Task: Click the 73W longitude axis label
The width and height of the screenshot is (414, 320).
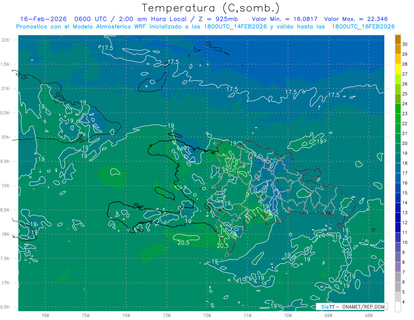Action: click(x=167, y=316)
